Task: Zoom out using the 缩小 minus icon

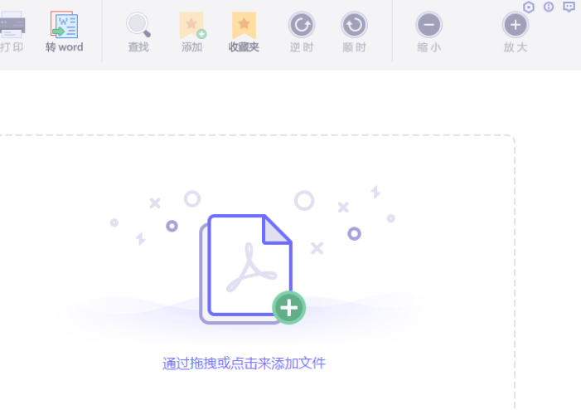Action: pyautogui.click(x=428, y=25)
